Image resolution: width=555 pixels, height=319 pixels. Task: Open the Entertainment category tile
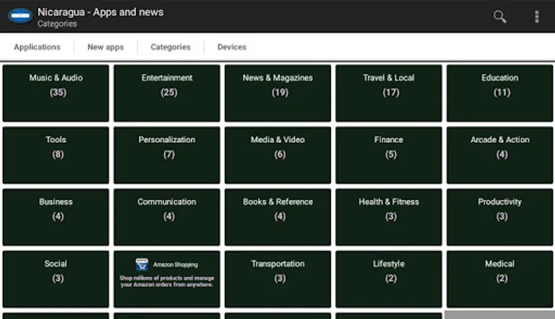point(167,93)
